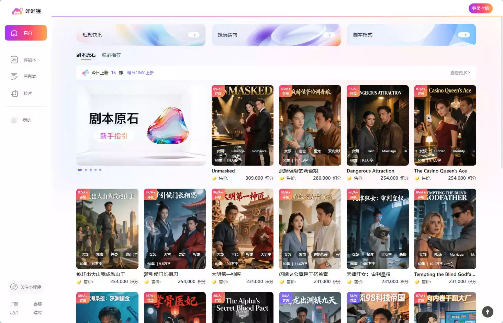Image resolution: width=503 pixels, height=323 pixels.
Task: Open the 写剧本 menu item
Action: coord(26,76)
